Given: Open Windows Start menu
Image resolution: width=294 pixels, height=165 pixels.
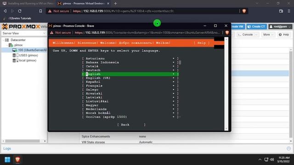Looking at the screenshot, I should 7,159.
